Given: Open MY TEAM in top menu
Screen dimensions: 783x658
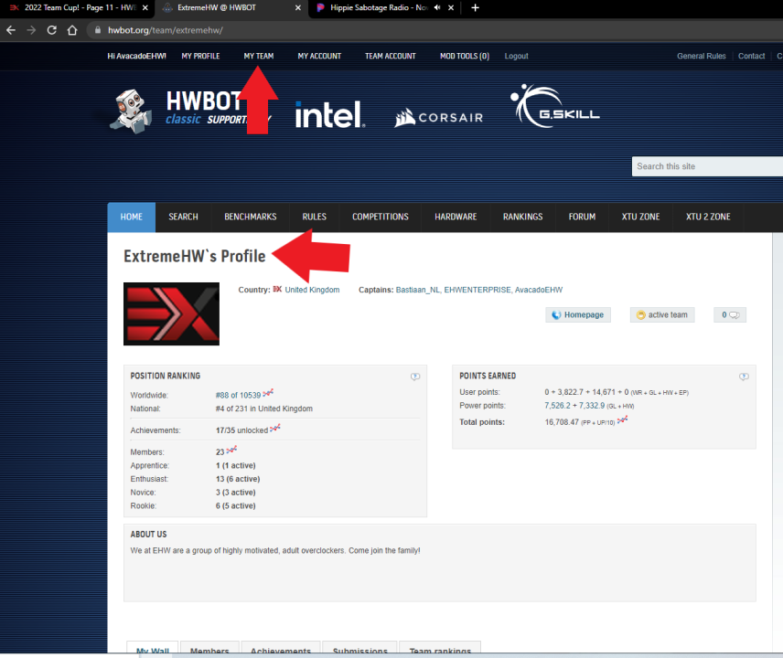Looking at the screenshot, I should tap(258, 56).
